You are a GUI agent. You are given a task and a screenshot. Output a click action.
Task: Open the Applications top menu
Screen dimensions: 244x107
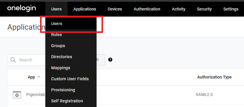click(x=85, y=9)
